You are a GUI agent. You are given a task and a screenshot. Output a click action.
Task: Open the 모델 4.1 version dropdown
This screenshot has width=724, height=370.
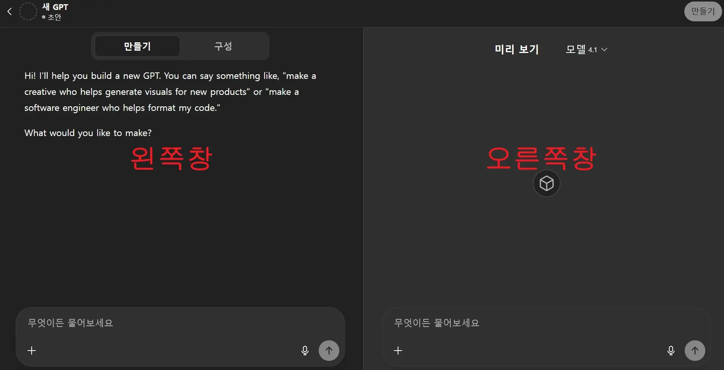pos(586,50)
